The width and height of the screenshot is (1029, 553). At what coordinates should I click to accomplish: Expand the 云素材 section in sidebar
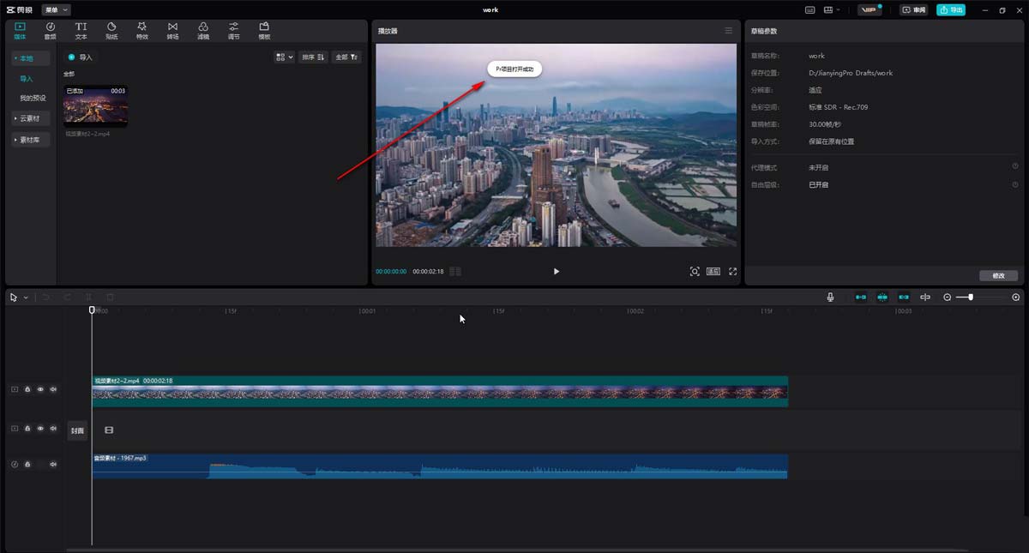pos(31,118)
